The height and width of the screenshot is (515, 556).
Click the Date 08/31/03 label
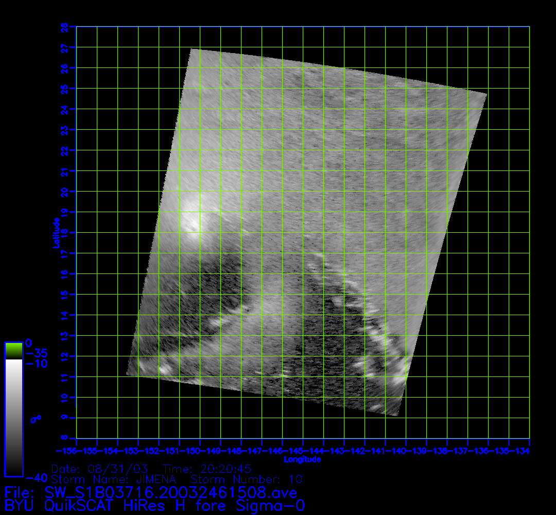(x=100, y=469)
